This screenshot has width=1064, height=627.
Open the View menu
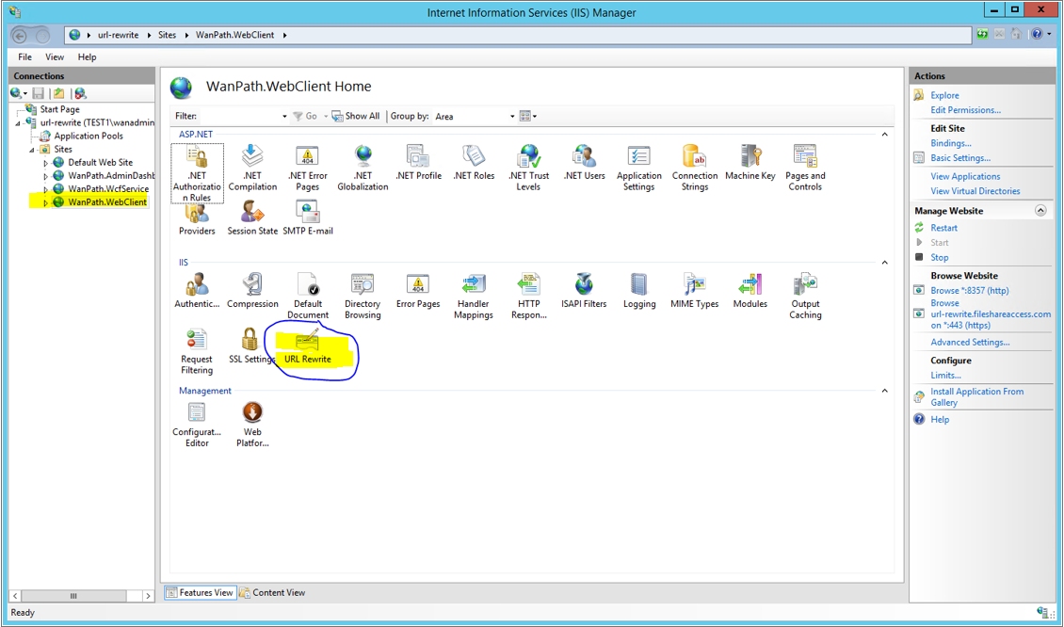tap(55, 57)
